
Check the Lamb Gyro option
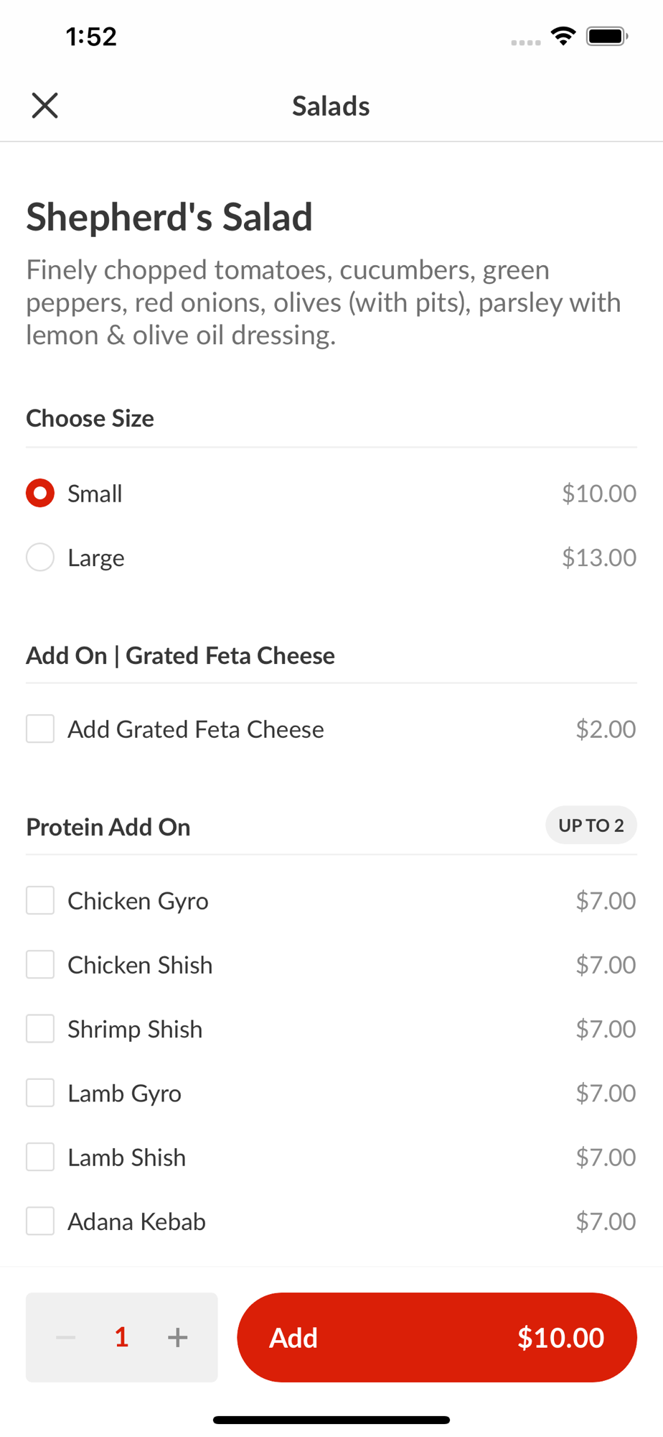[40, 1093]
